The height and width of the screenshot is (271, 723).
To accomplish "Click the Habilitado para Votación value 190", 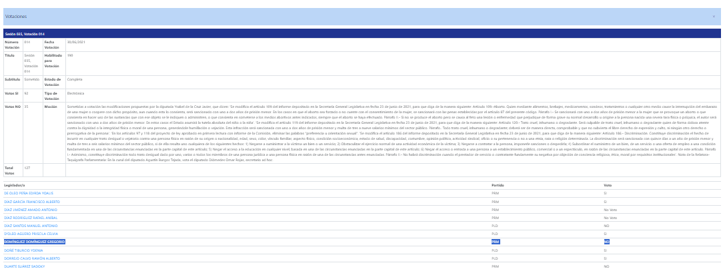I will click(x=69, y=55).
